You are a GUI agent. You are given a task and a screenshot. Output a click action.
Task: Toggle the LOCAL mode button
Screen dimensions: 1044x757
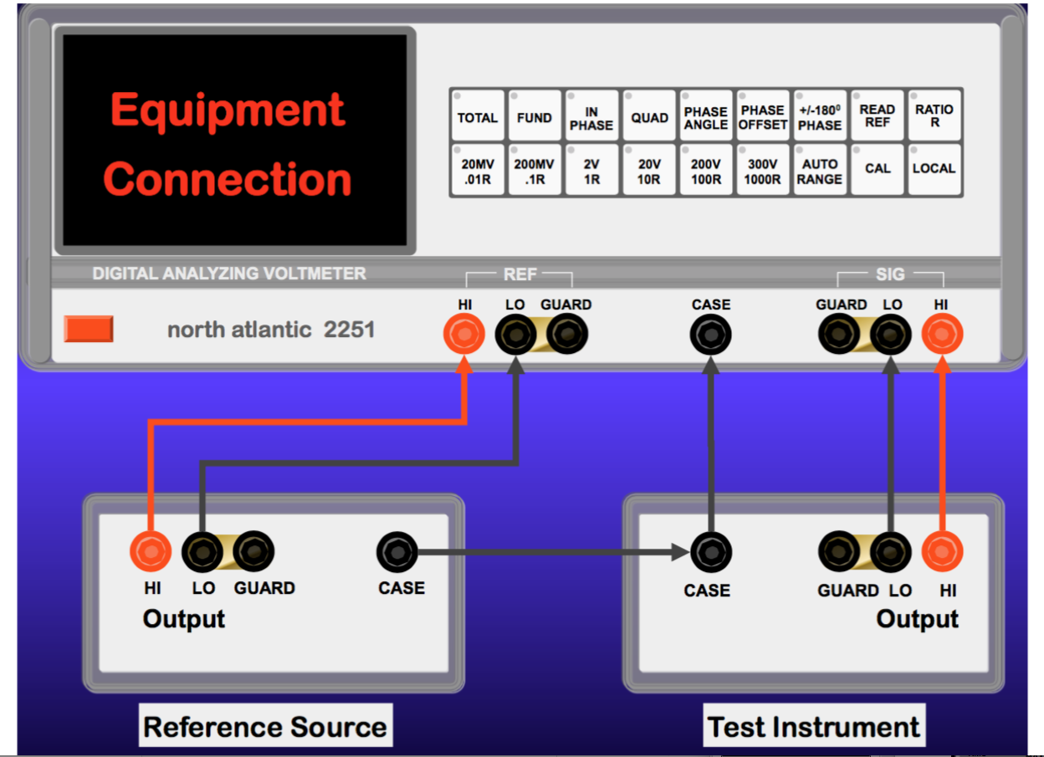click(934, 170)
